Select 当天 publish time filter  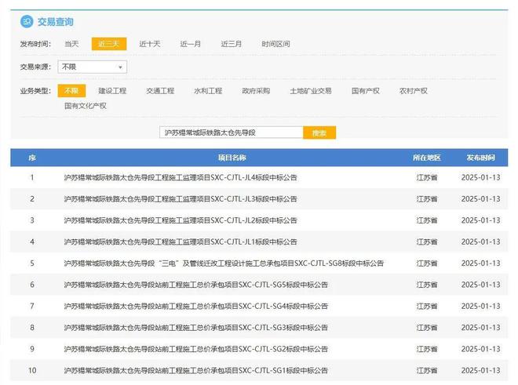pyautogui.click(x=71, y=44)
